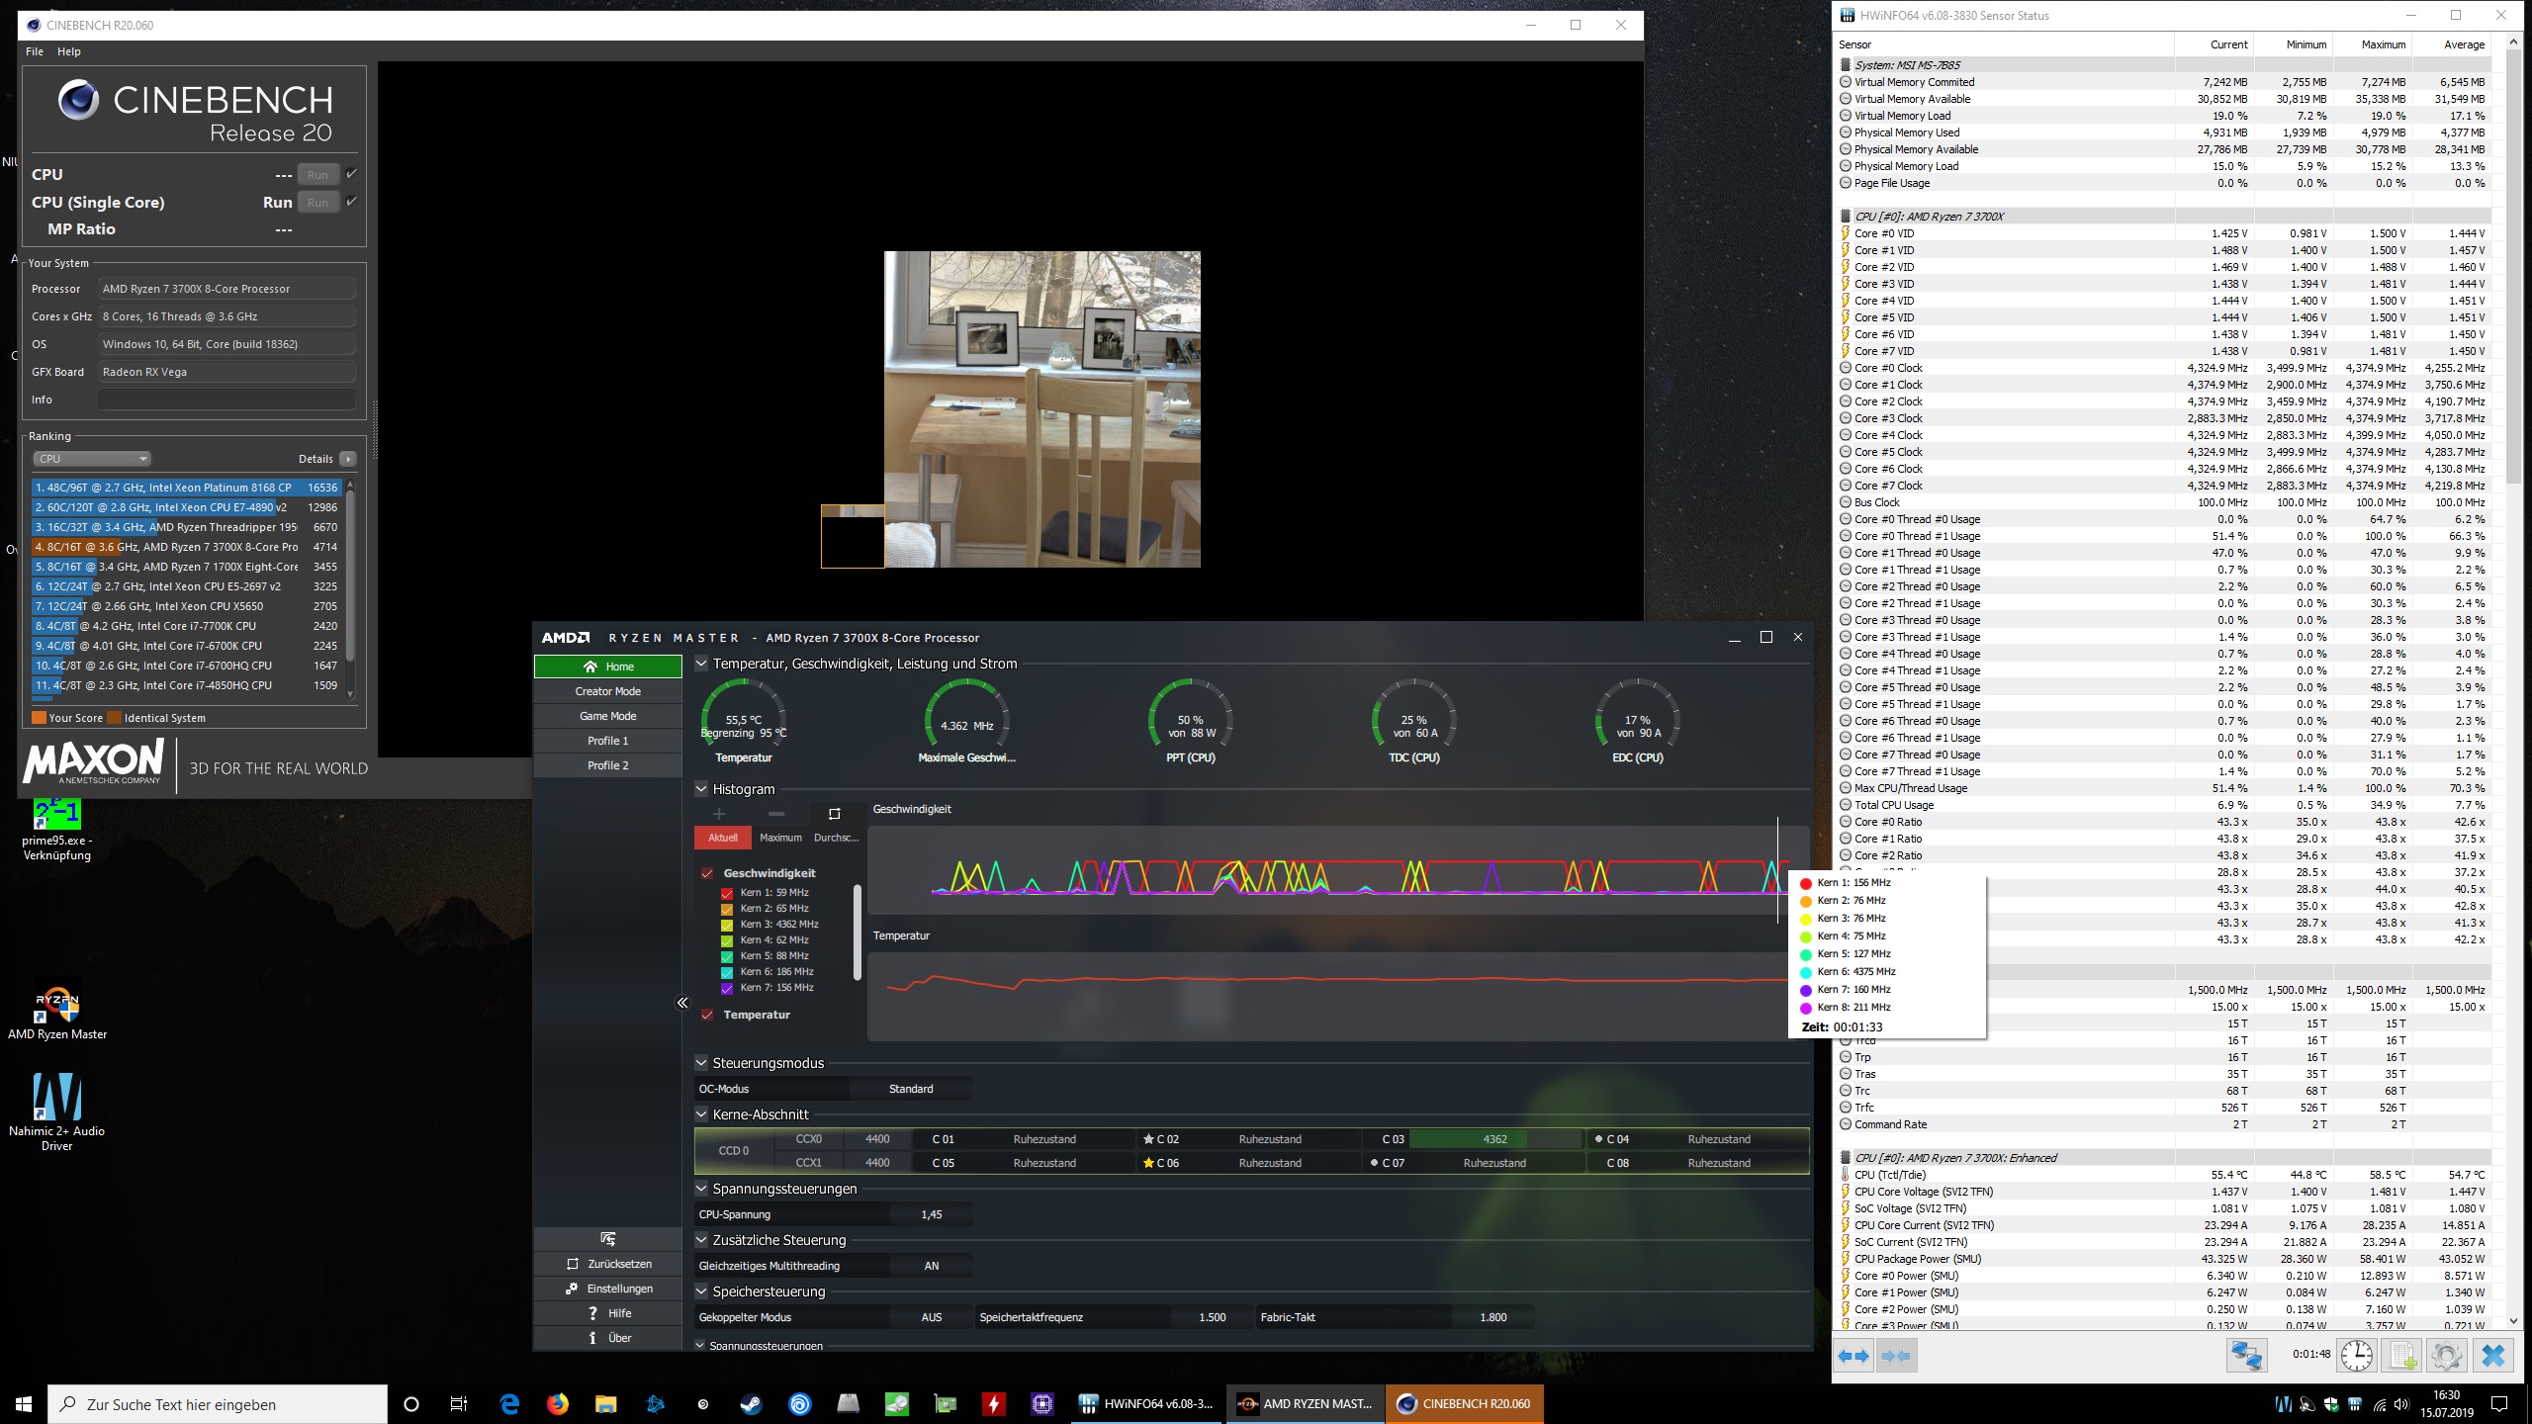This screenshot has height=1424, width=2532.
Task: Toggle Geschwindigkeit checkbox in histogram
Action: point(707,873)
